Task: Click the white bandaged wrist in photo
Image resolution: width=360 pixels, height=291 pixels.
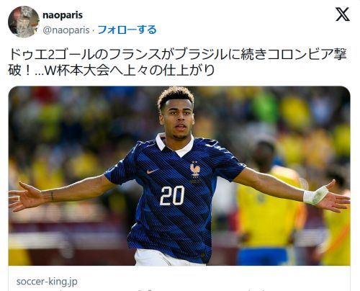Action: pyautogui.click(x=315, y=195)
